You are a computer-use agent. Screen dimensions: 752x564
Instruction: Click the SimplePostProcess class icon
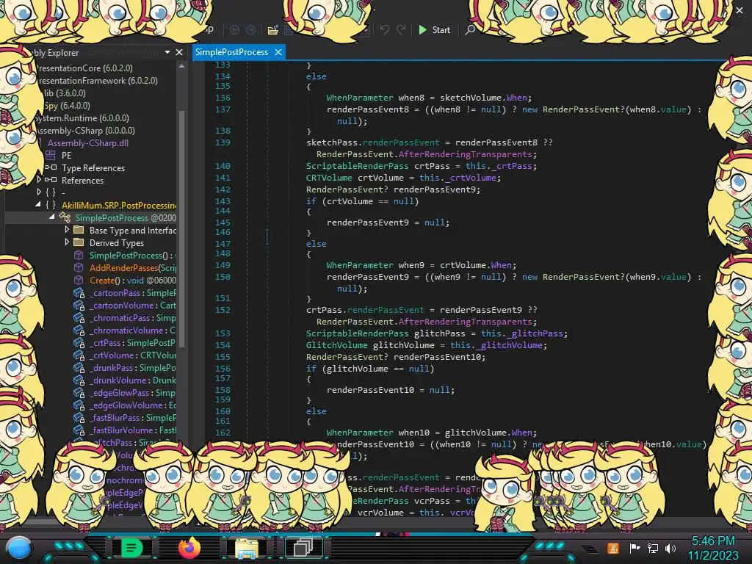pos(65,217)
